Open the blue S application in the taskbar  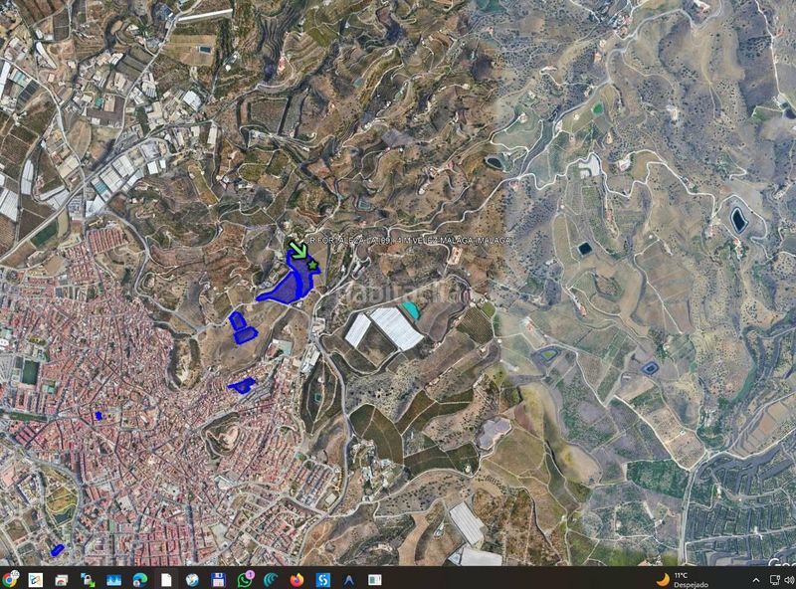(322, 579)
